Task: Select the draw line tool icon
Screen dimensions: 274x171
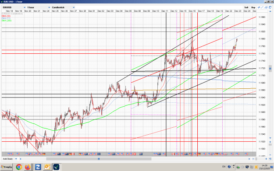Action: [x=262, y=7]
